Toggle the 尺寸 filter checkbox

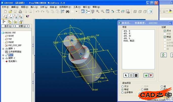click(x=165, y=31)
